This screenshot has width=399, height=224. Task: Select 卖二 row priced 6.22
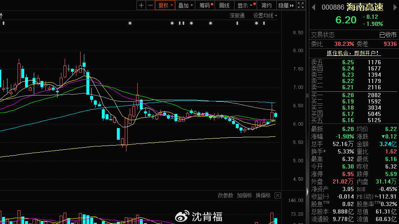(354, 81)
